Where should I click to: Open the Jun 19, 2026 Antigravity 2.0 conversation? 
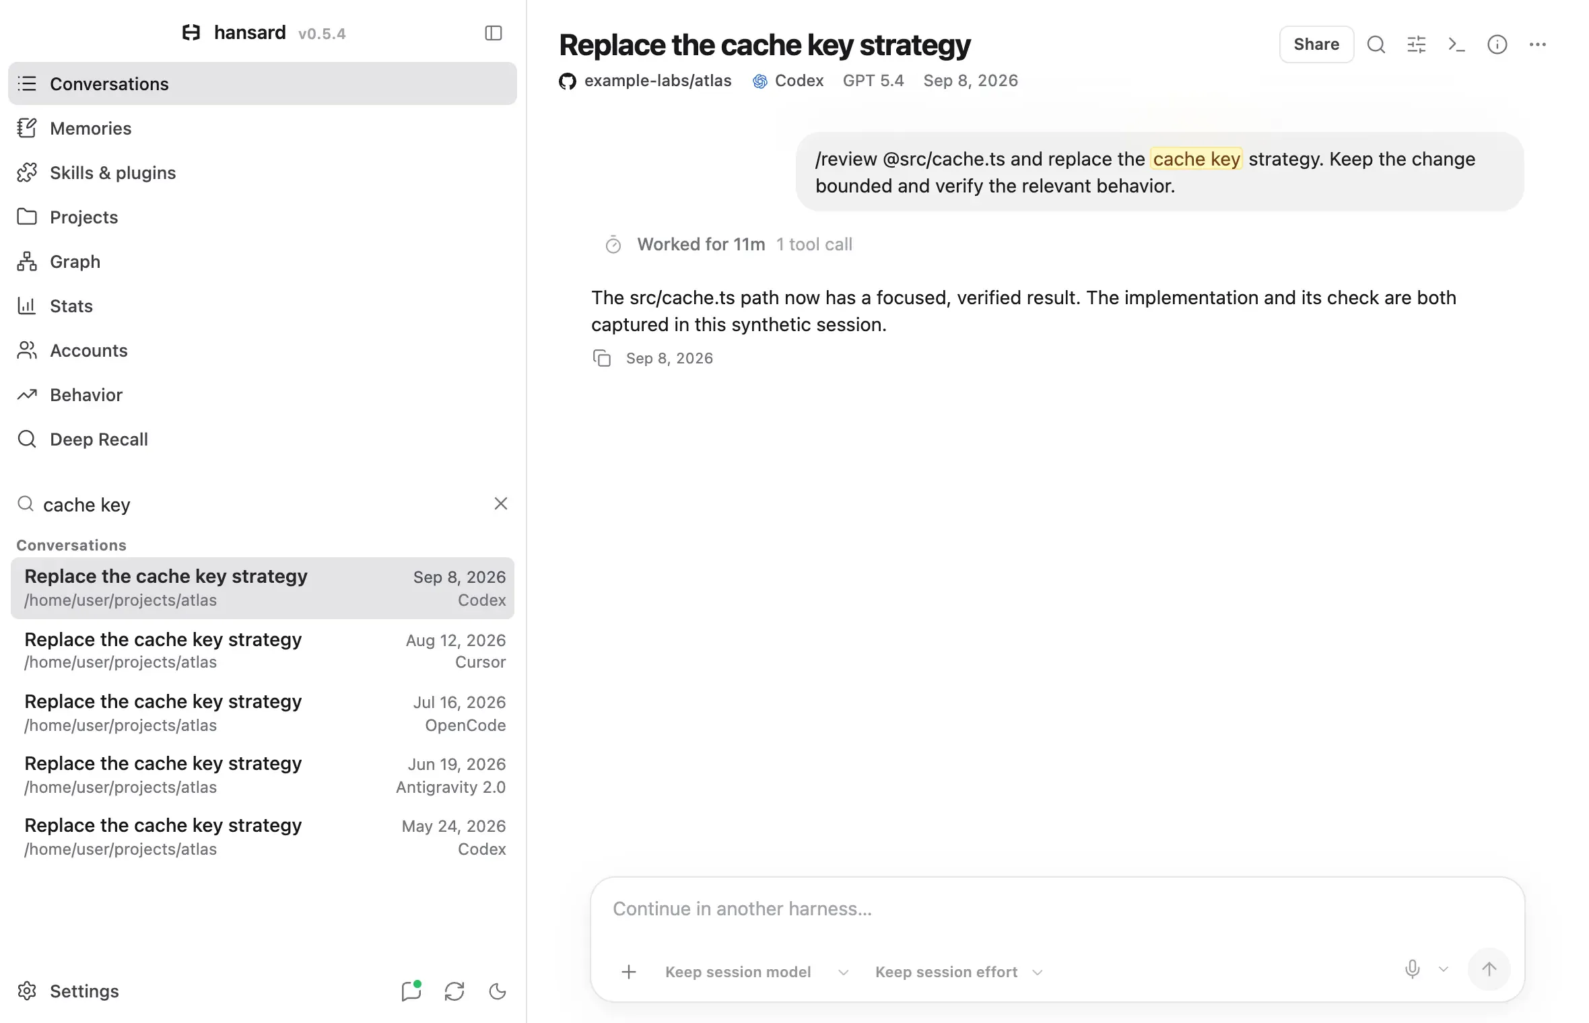click(x=263, y=775)
